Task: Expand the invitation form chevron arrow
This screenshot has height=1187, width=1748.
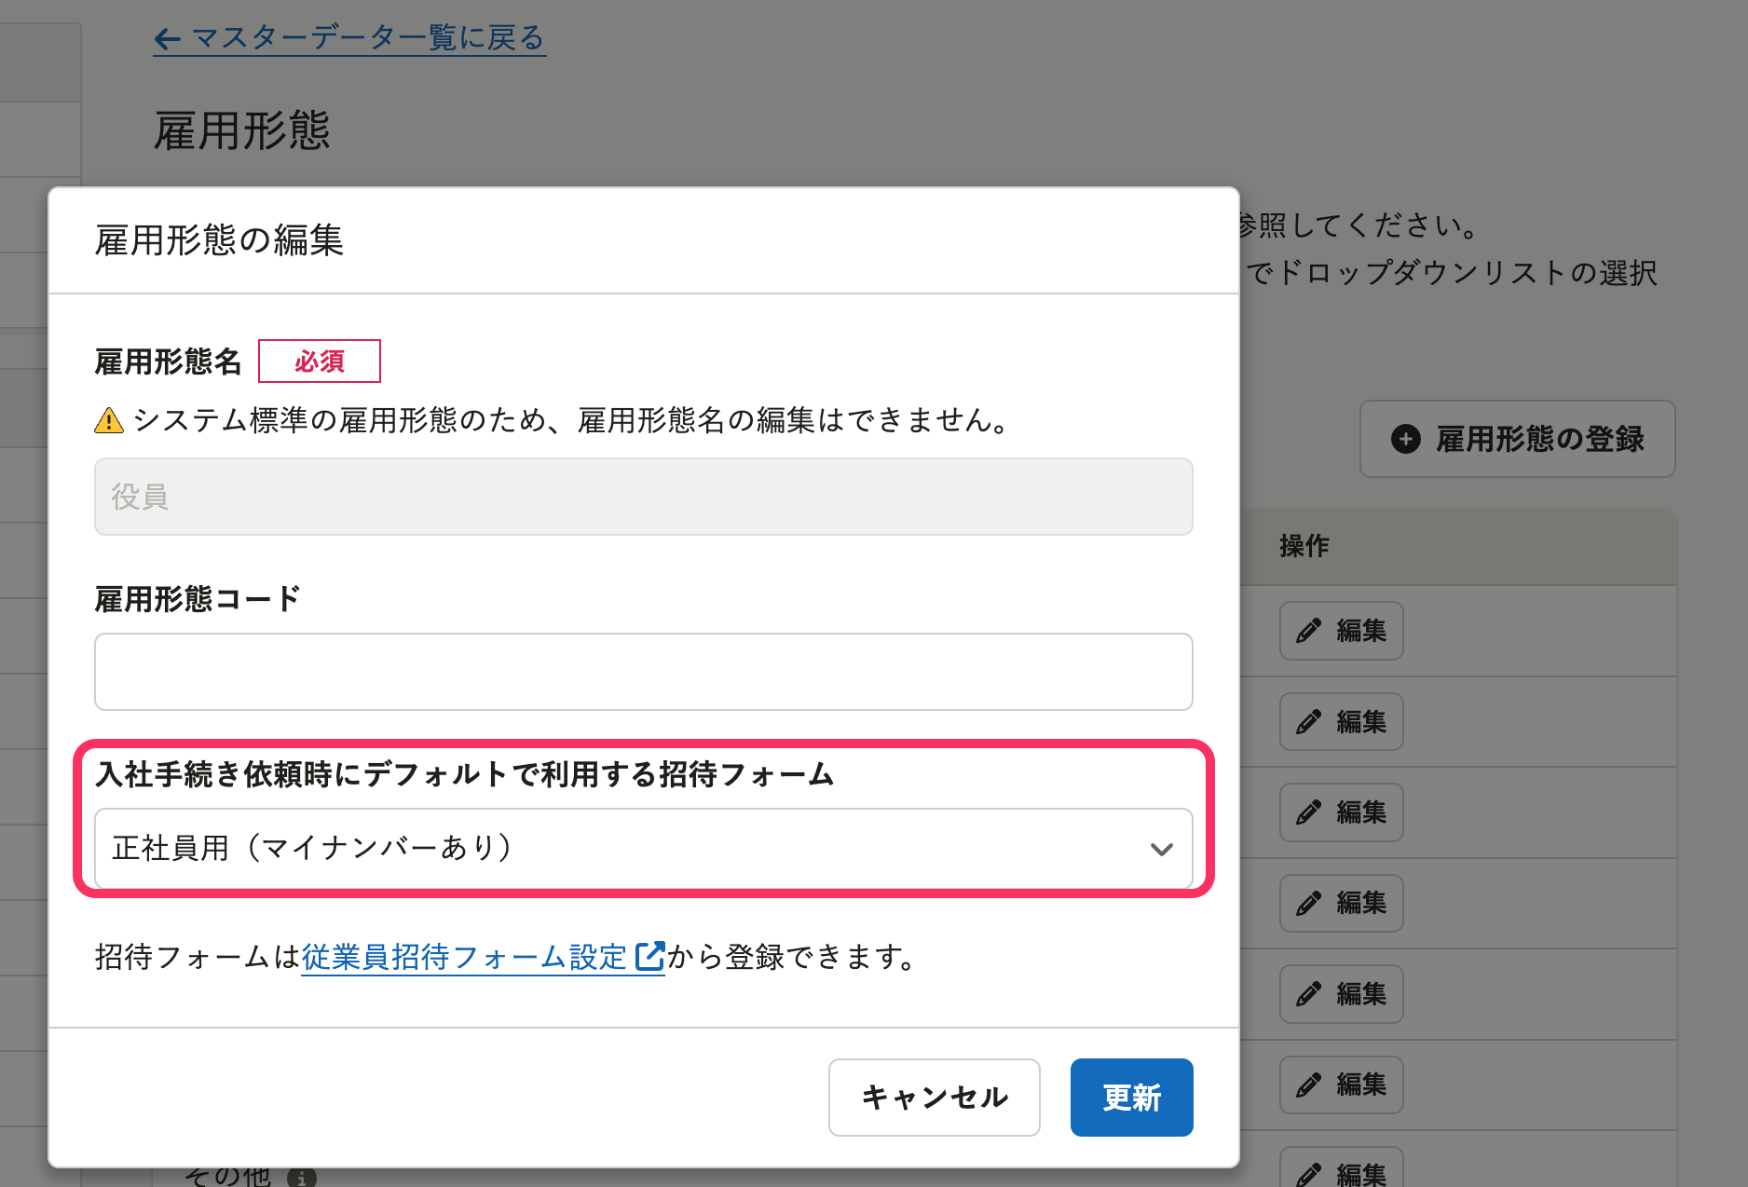Action: pos(1161,849)
